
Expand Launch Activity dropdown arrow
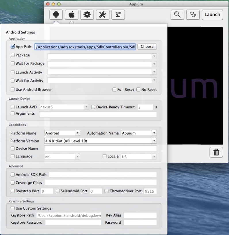pos(154,72)
